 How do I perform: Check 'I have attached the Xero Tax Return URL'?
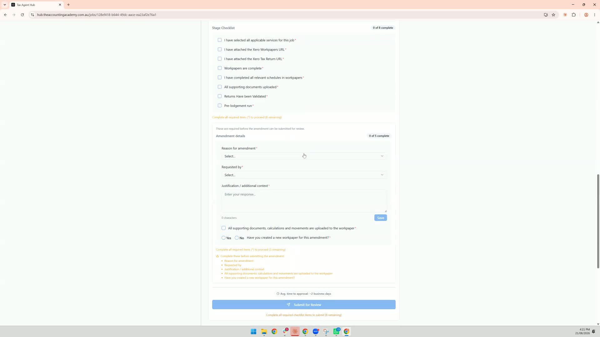coord(220,59)
